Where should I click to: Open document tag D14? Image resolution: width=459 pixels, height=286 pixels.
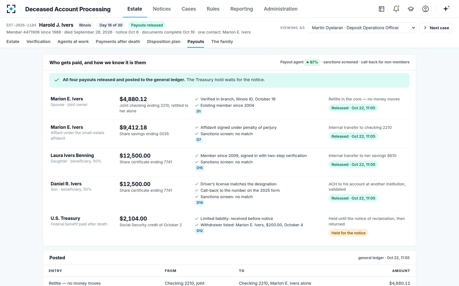pos(200,203)
